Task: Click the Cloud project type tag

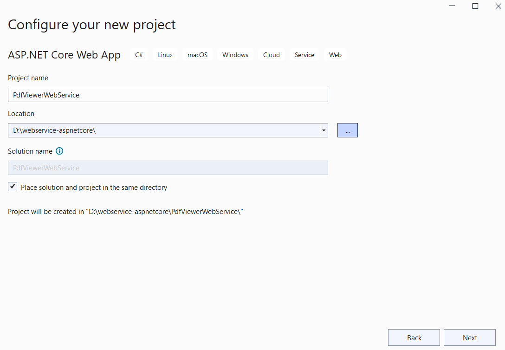Action: 271,55
